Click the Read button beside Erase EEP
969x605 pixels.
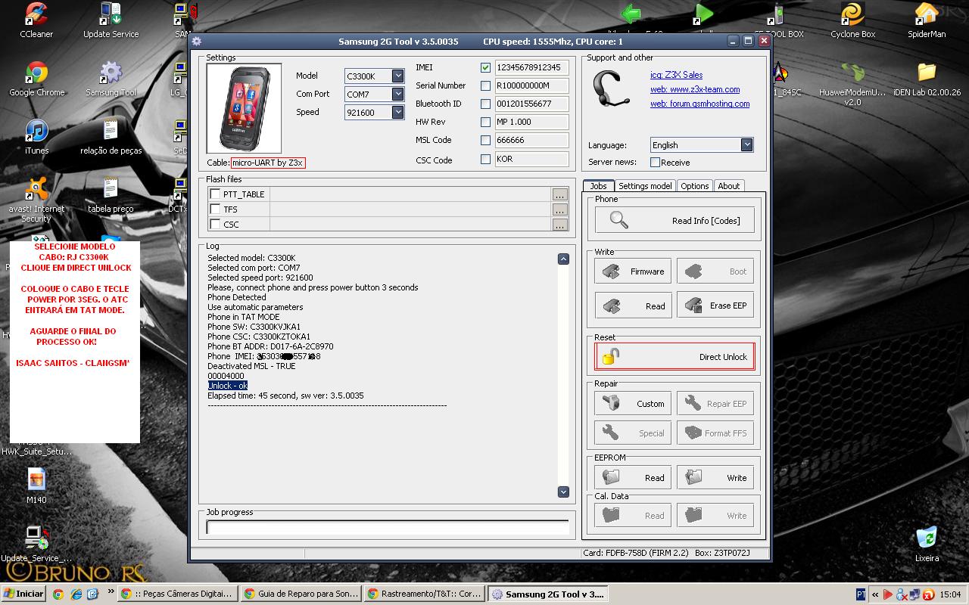634,306
